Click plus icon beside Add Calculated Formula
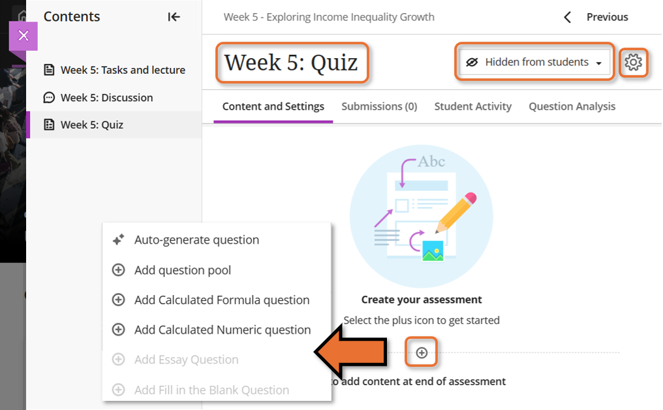This screenshot has height=410, width=663. (118, 300)
